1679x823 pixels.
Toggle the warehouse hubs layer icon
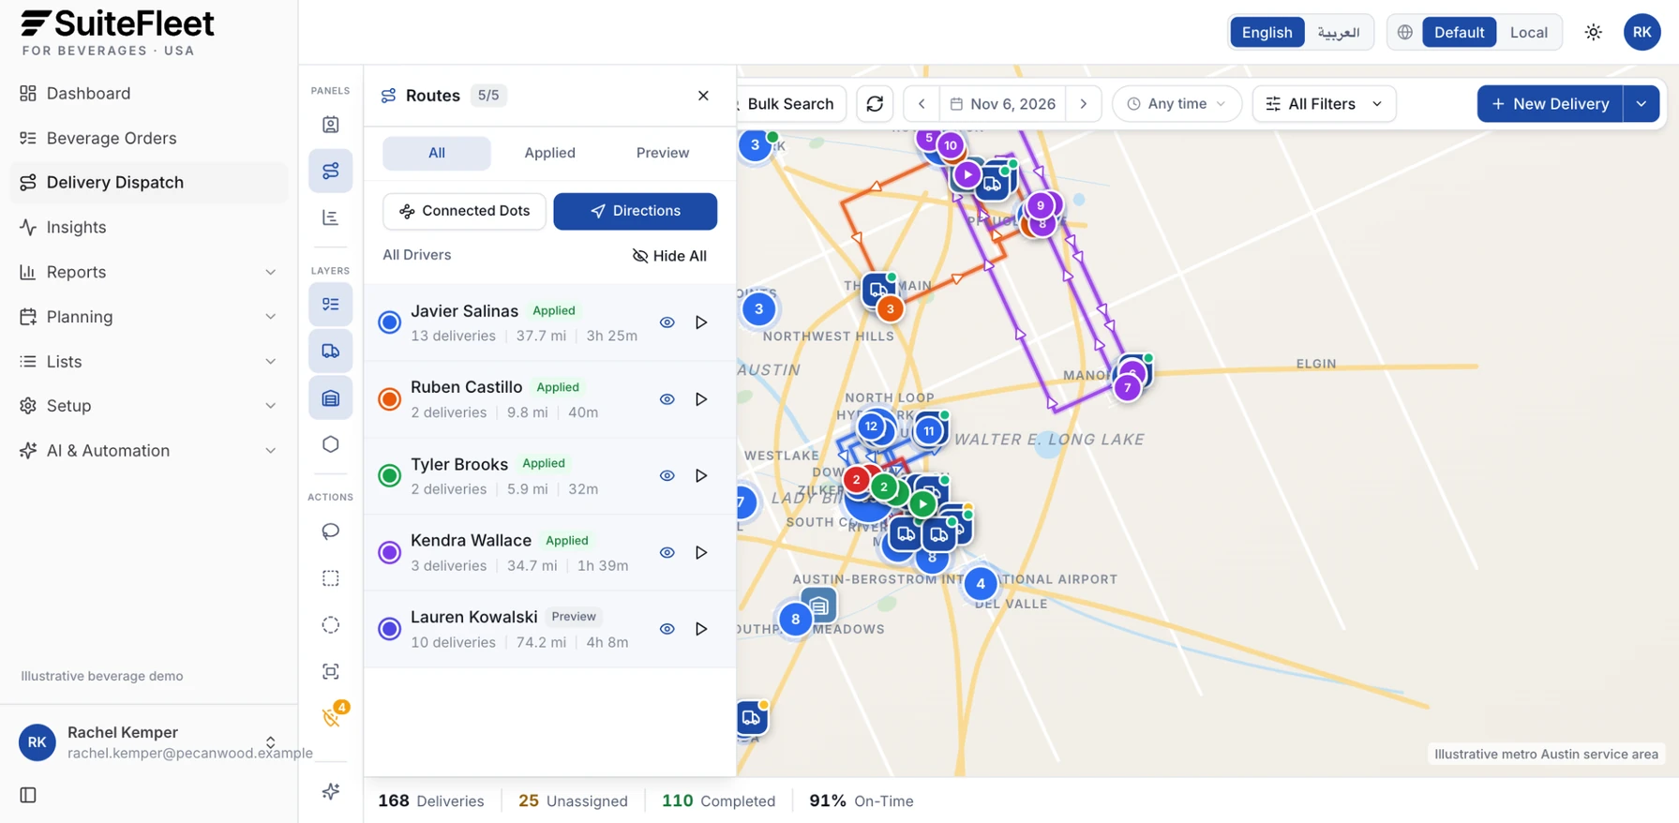(330, 397)
